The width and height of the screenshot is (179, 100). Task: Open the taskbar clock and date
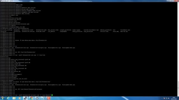click(174, 98)
